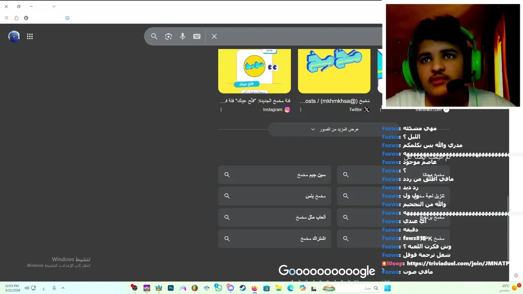Open the settings gear in the bottom-right corner

pyautogui.click(x=516, y=276)
